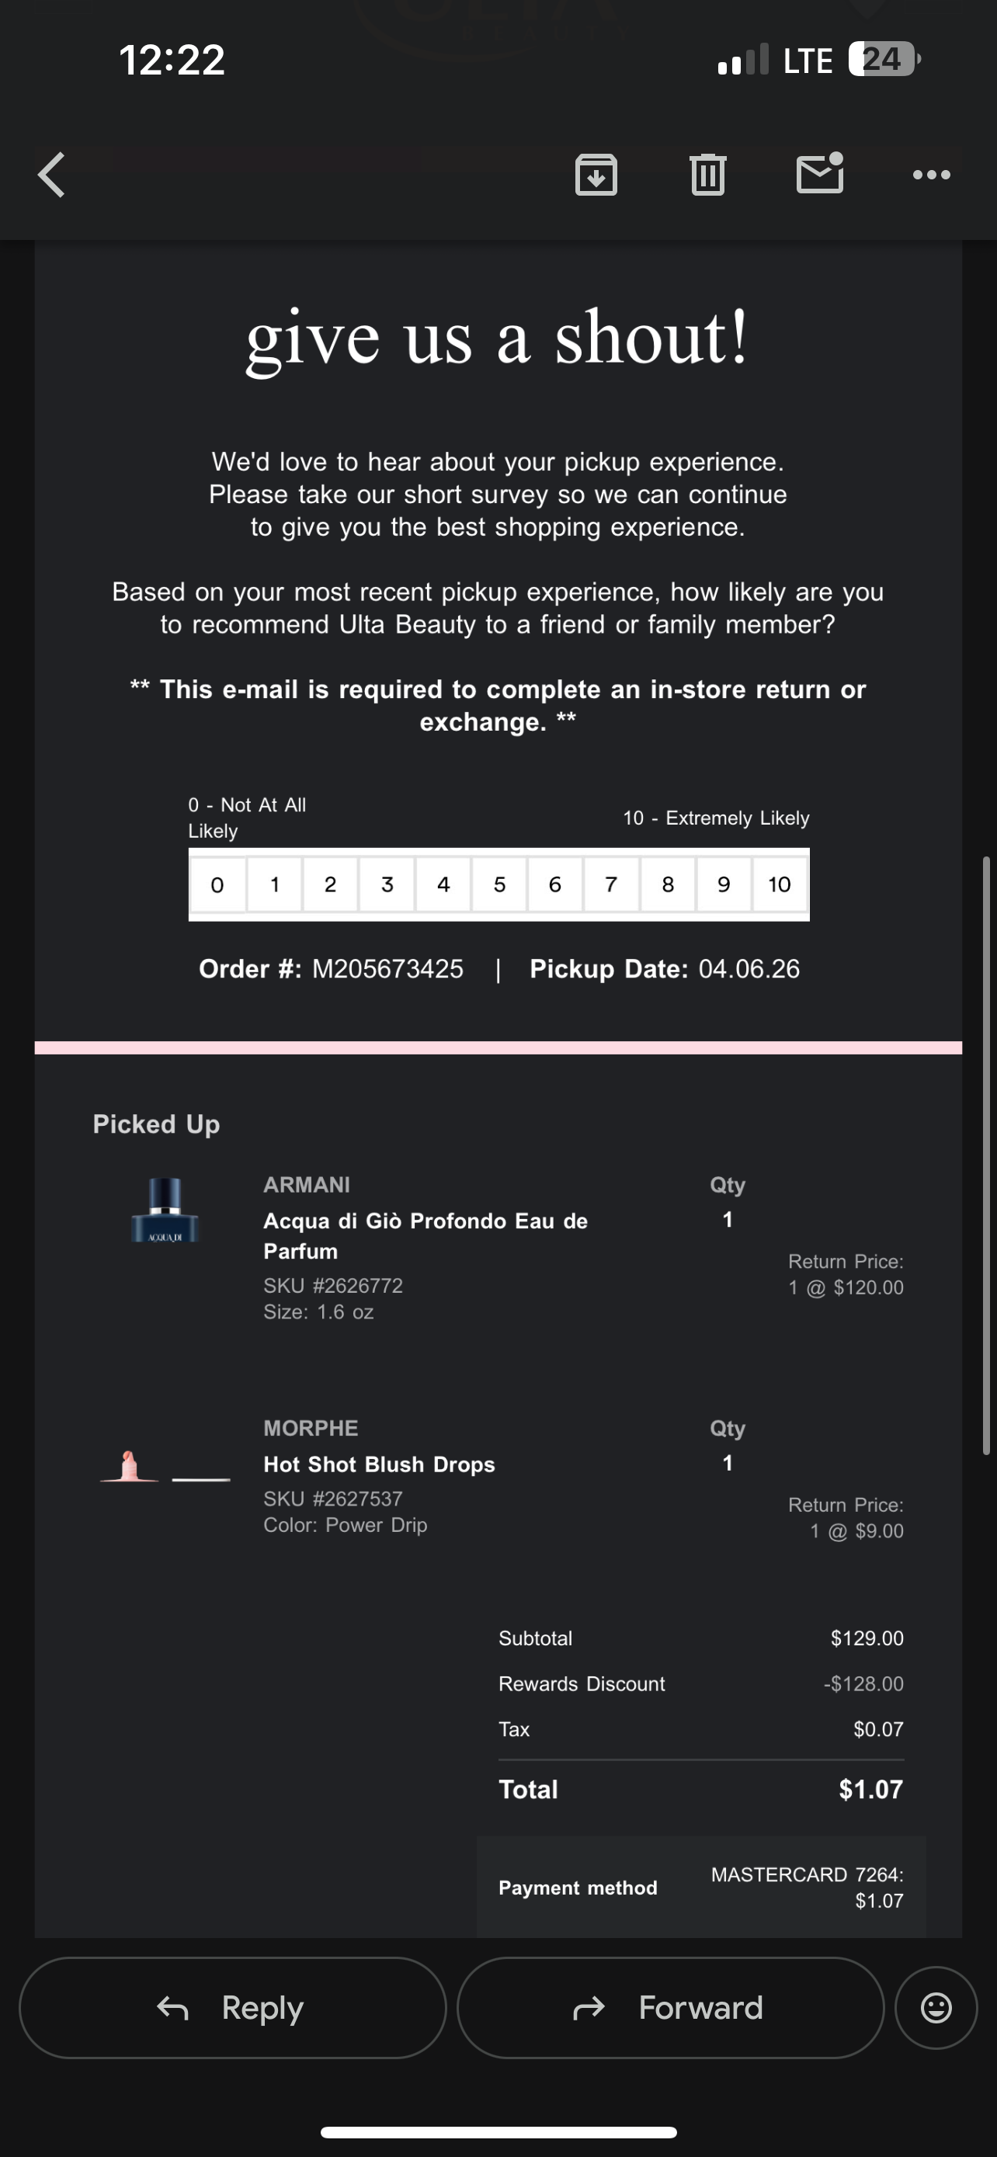The width and height of the screenshot is (997, 2157).
Task: Open the three-dot more options menu
Action: (931, 175)
